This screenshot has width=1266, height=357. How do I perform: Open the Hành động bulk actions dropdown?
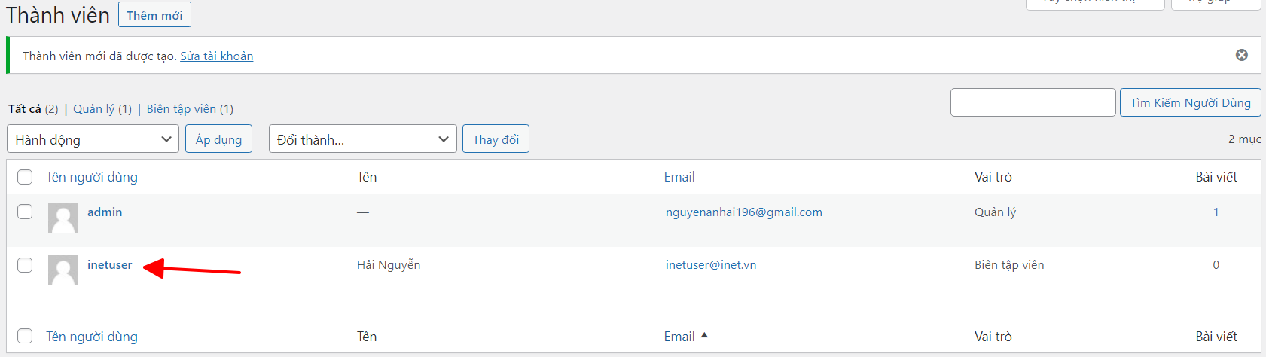pyautogui.click(x=93, y=139)
